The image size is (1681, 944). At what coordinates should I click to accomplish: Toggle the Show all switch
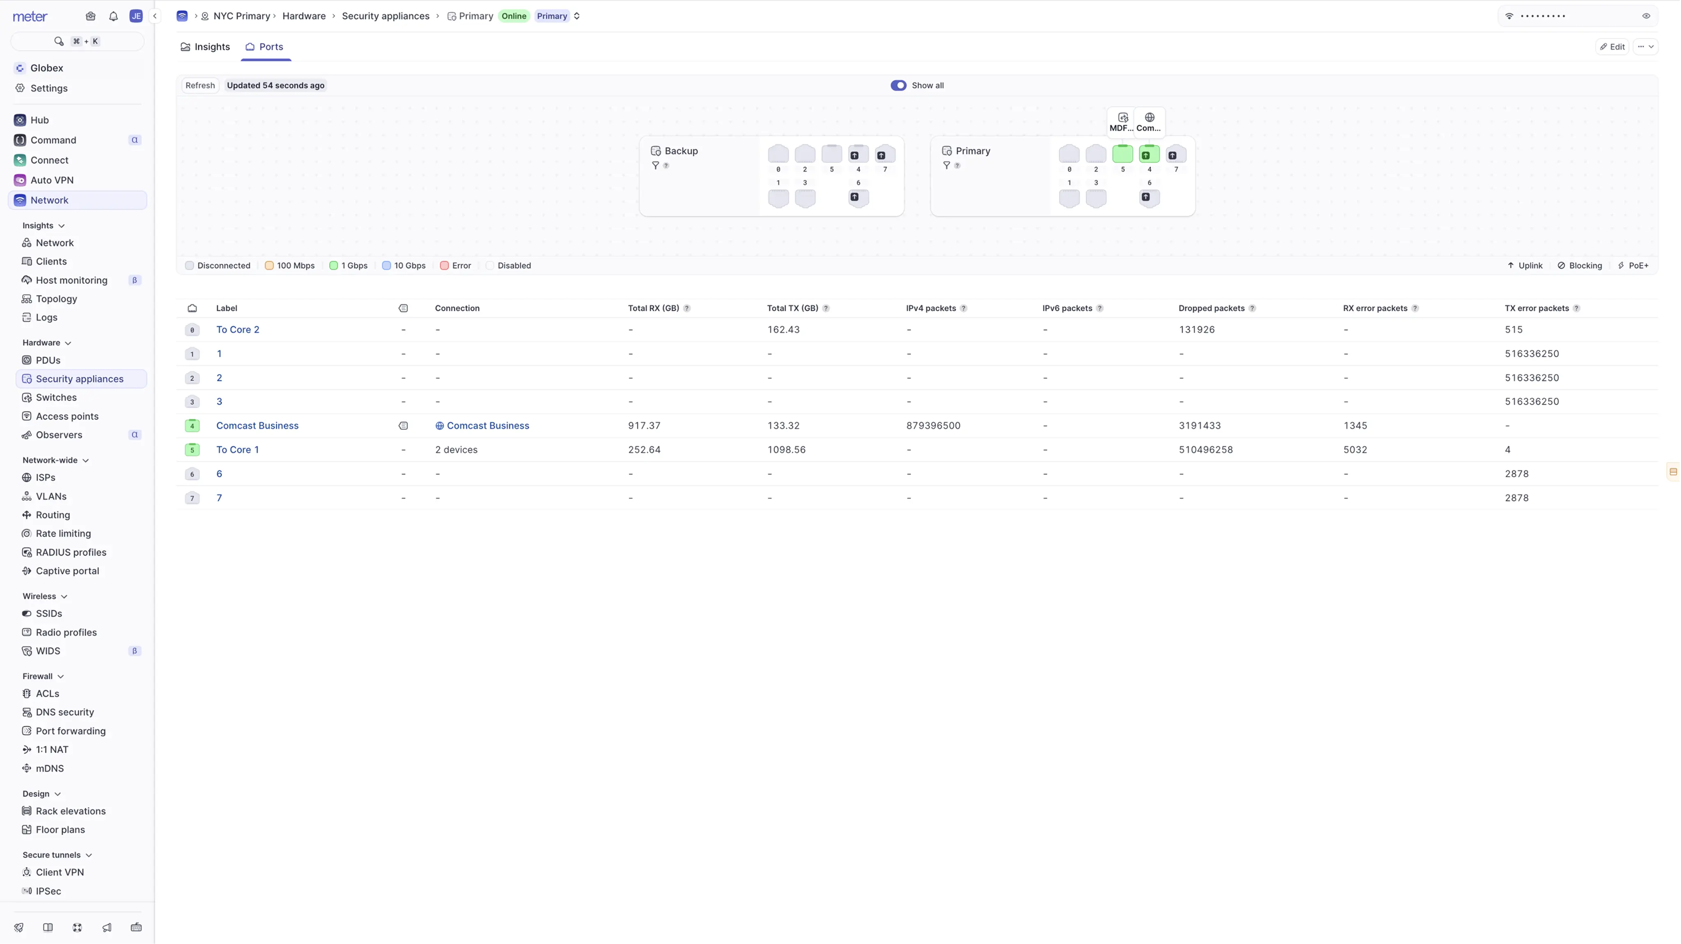898,85
